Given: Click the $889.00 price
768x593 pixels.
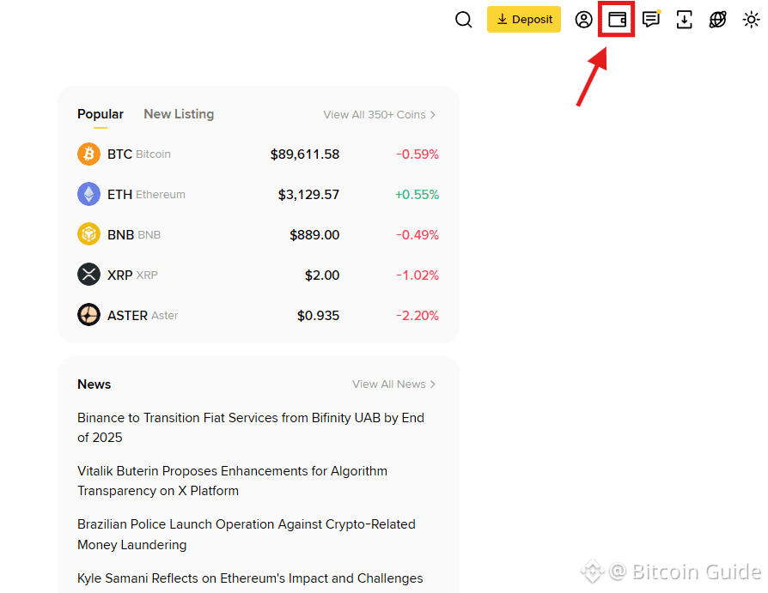Looking at the screenshot, I should pos(314,235).
